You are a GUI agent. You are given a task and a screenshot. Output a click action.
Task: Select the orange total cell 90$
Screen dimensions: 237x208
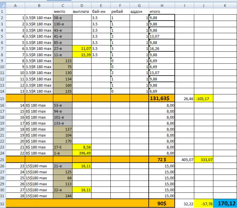point(162,204)
